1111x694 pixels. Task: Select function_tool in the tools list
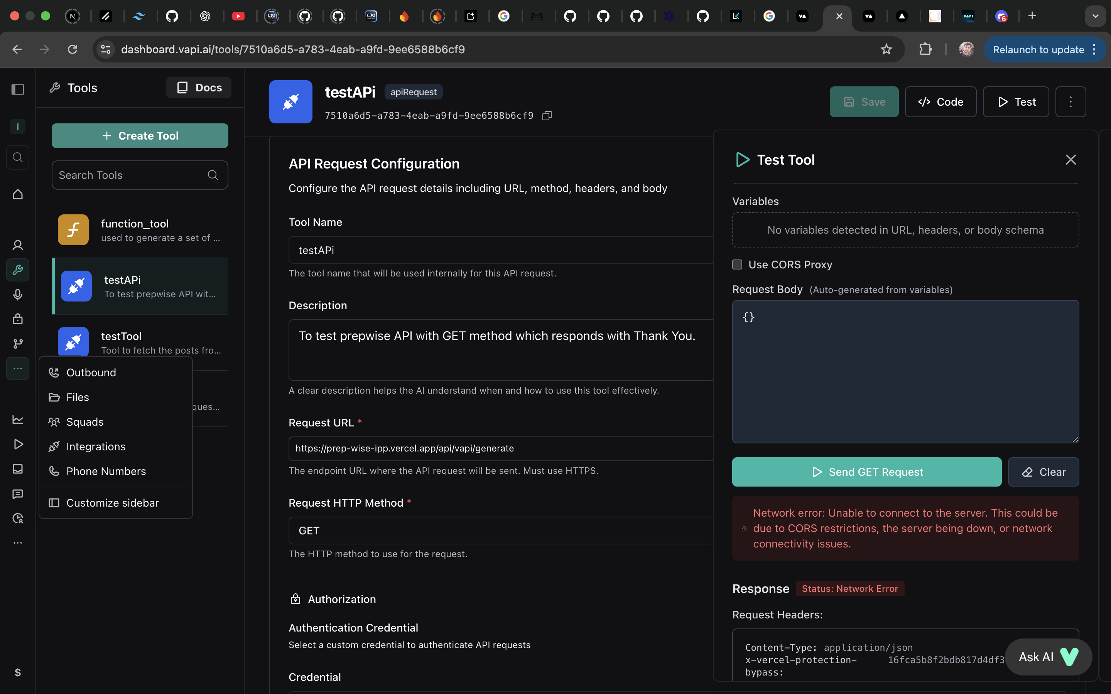coord(140,230)
